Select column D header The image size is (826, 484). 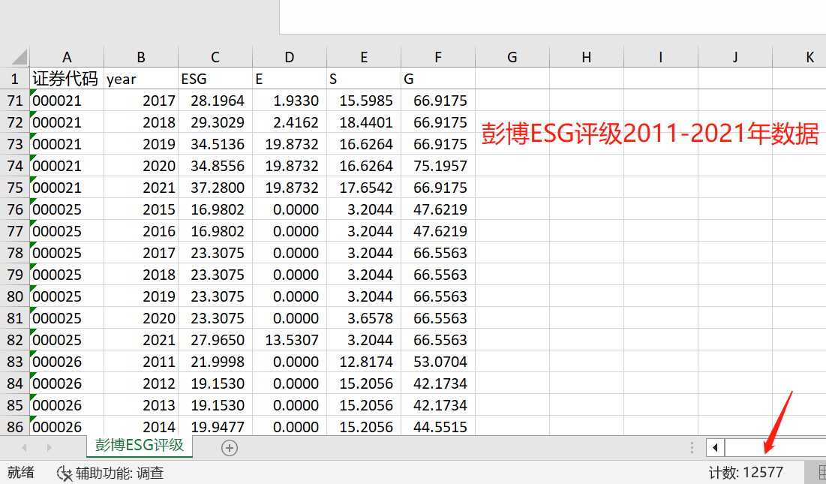(x=290, y=57)
